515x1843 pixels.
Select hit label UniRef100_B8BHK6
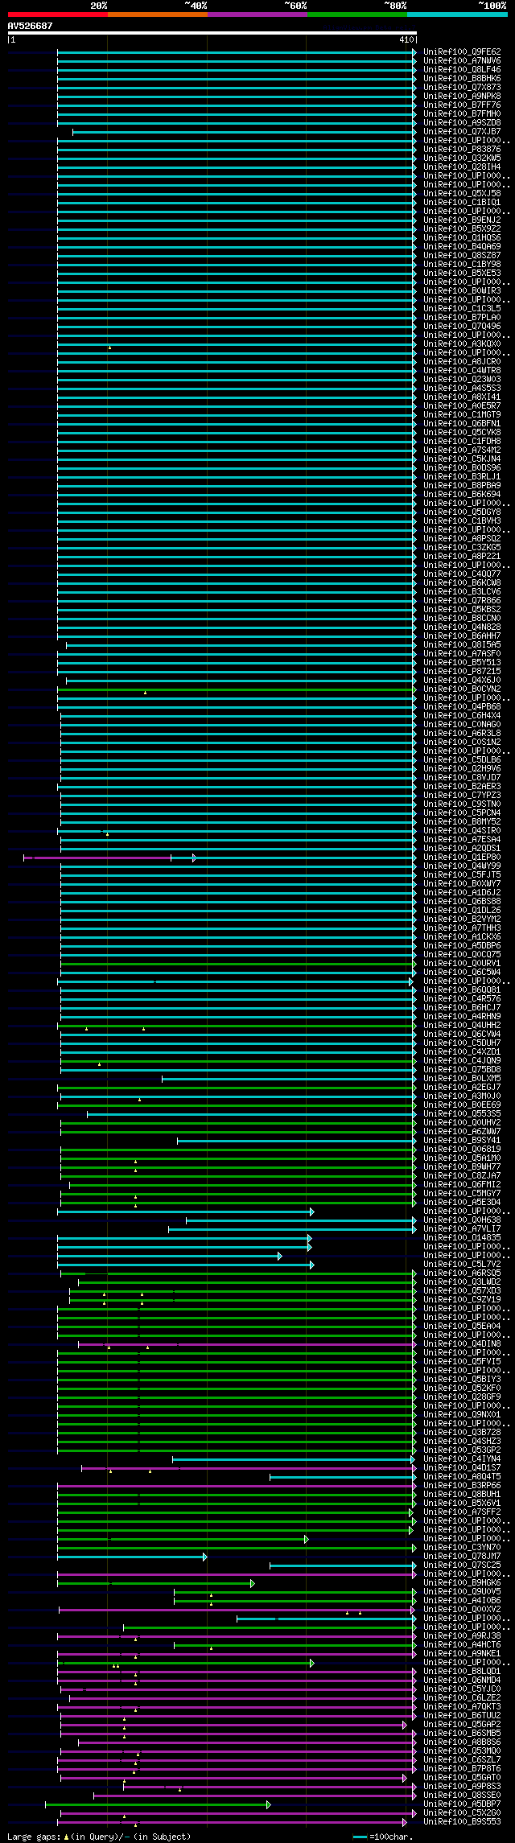(462, 79)
